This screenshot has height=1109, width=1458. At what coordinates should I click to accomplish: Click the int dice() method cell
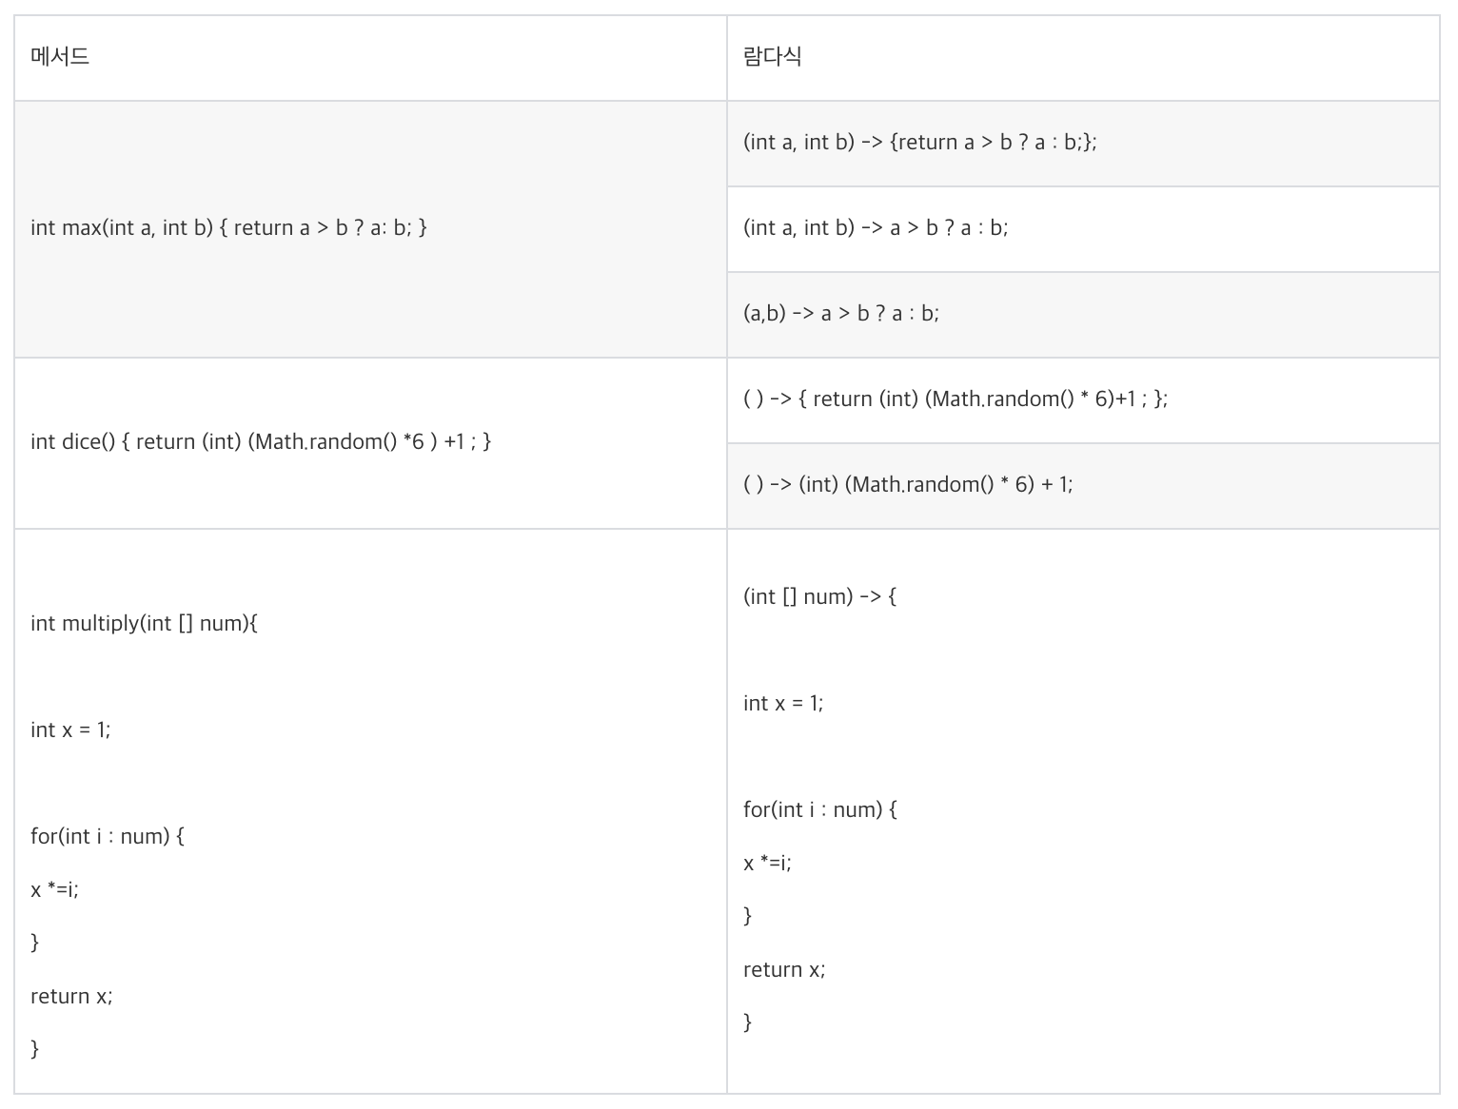click(x=370, y=443)
